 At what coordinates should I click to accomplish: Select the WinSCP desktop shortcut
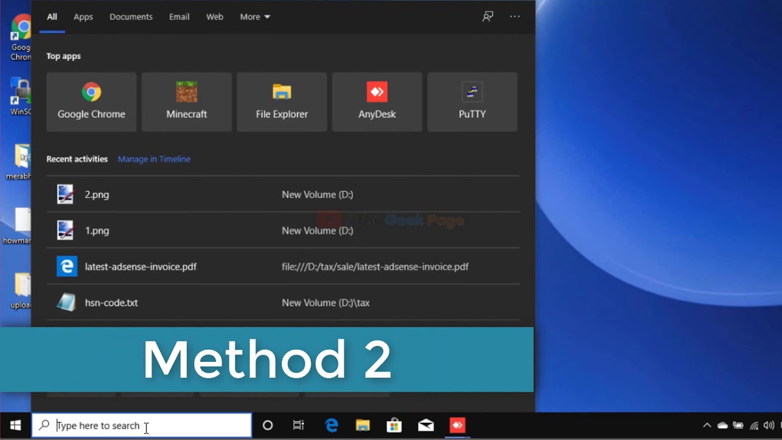[x=20, y=97]
